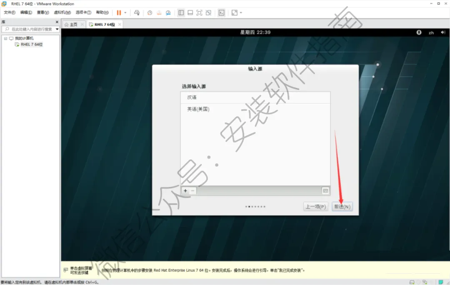Image resolution: width=450 pixels, height=285 pixels.
Task: Select the 英语(美国) input source
Action: point(255,109)
